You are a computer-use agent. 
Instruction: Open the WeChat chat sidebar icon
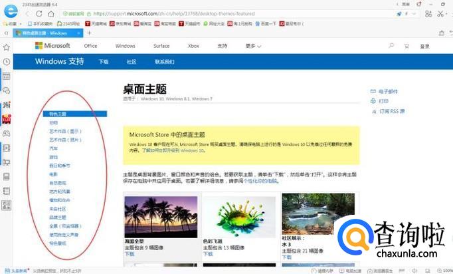coord(7,90)
